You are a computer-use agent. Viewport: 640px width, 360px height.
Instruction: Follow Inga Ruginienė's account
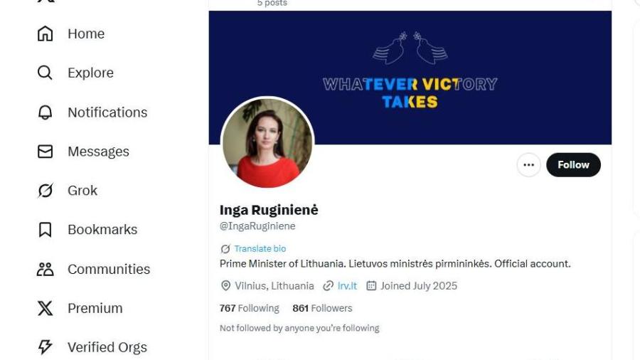point(573,165)
